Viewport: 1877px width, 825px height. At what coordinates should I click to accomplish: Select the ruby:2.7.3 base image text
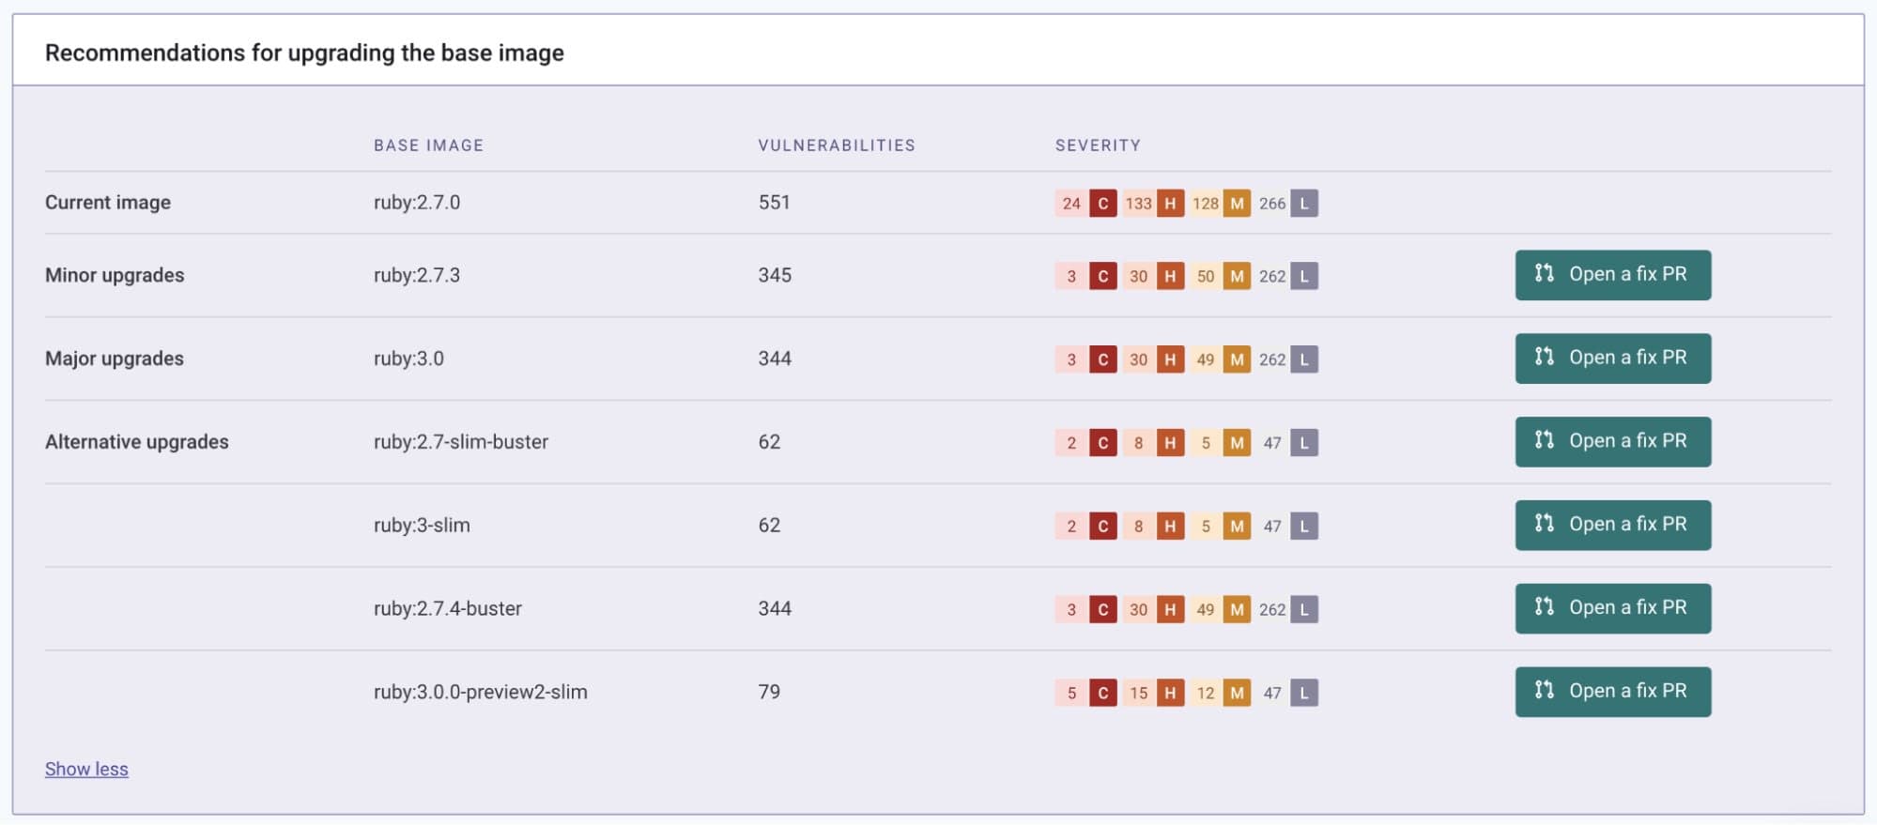[x=417, y=275]
